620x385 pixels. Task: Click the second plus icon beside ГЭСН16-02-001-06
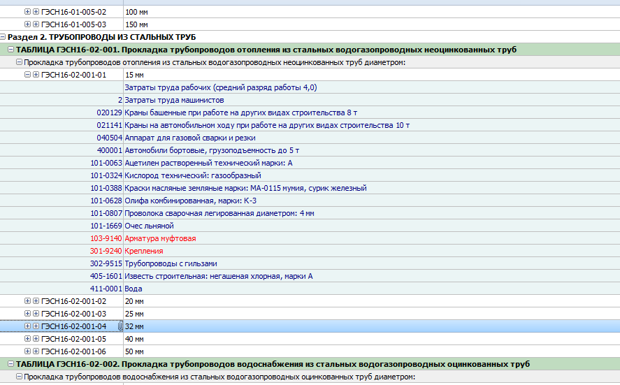[x=36, y=351]
